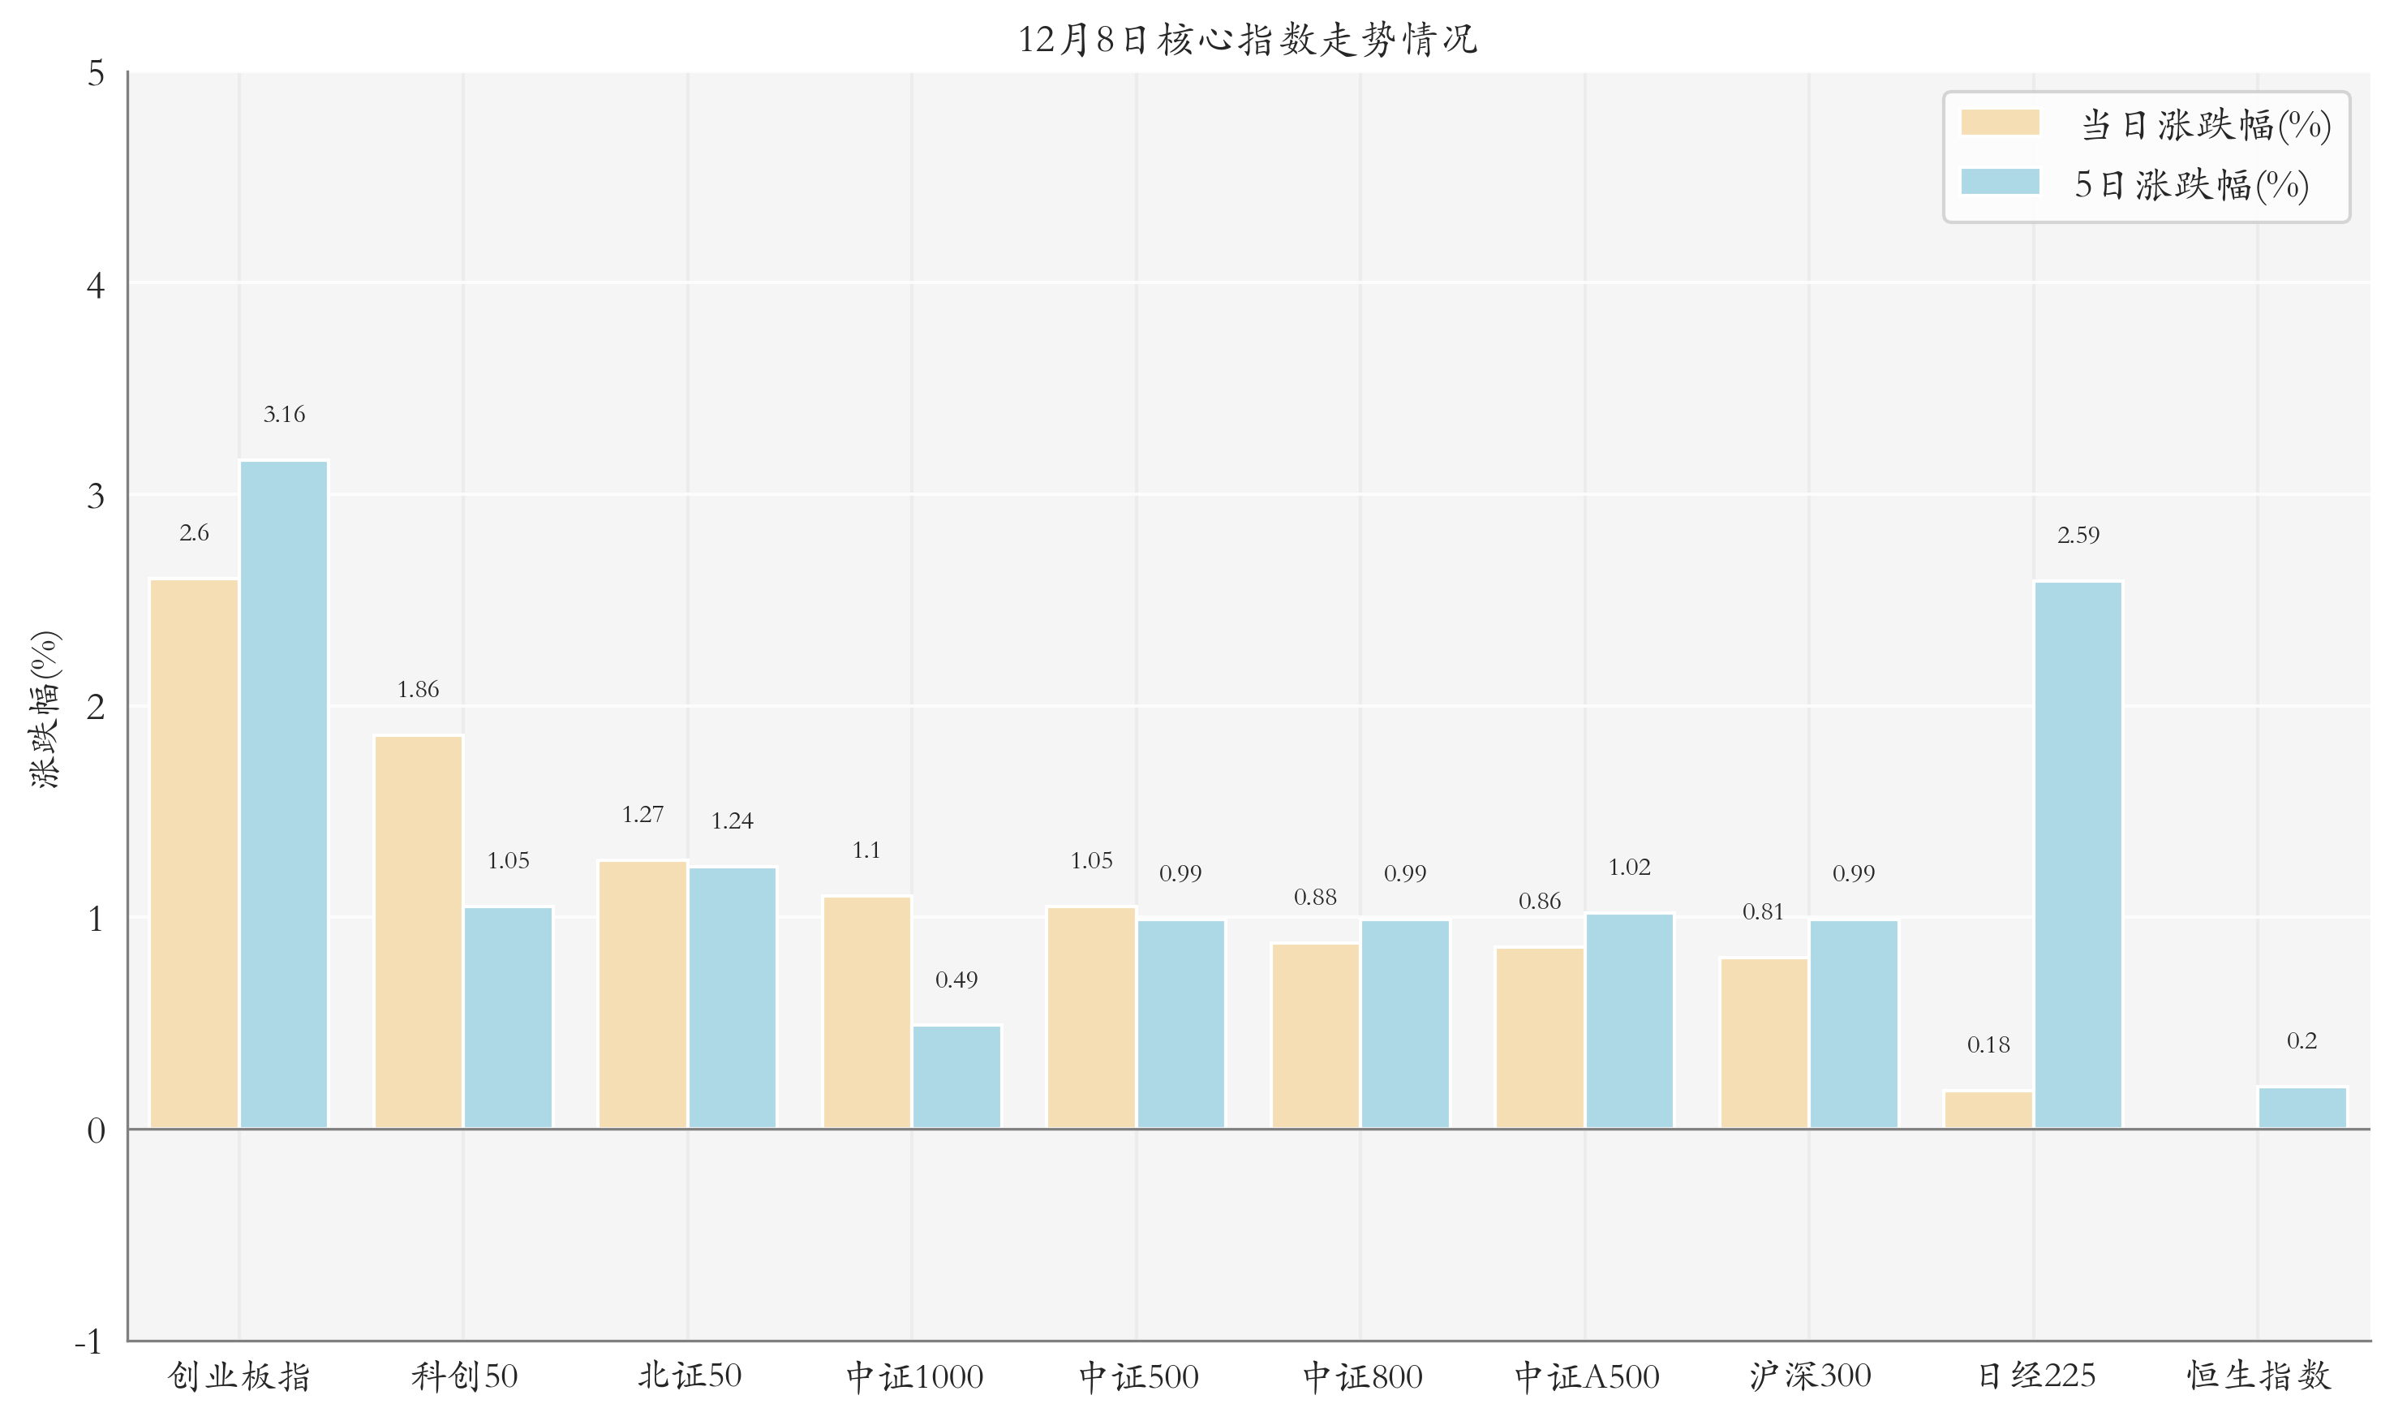Click the y-axis title 涨跌幅(%)
Viewport: 2394px width, 1421px height.
tap(45, 709)
